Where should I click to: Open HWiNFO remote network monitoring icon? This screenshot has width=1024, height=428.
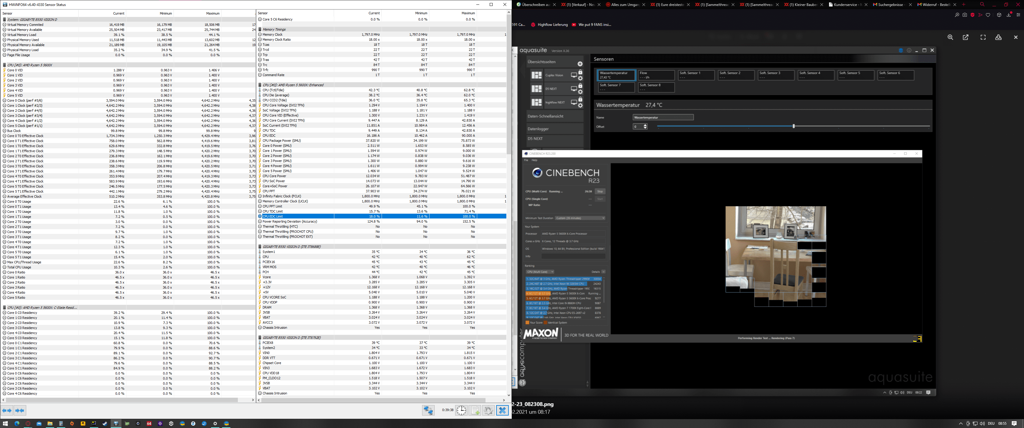[x=428, y=410]
